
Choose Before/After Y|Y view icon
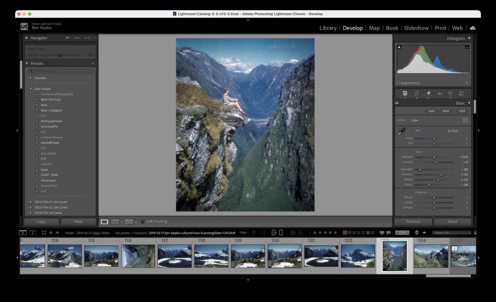129,222
